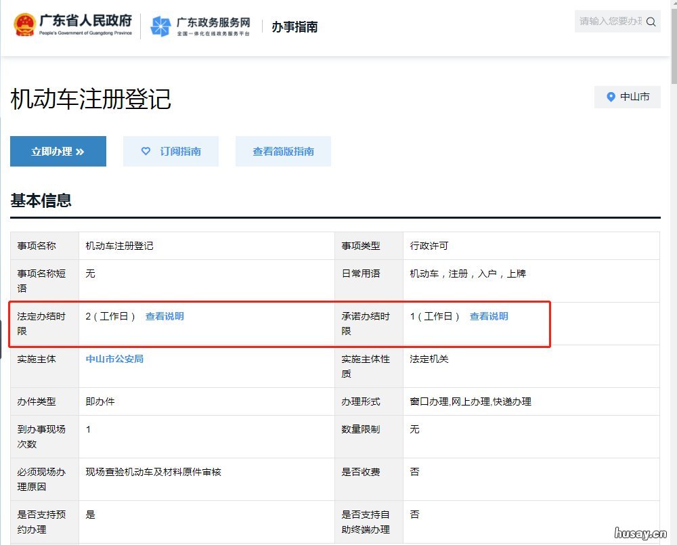Click the Guangdong Provincial Government national emblem logo
This screenshot has width=677, height=545.
point(24,24)
